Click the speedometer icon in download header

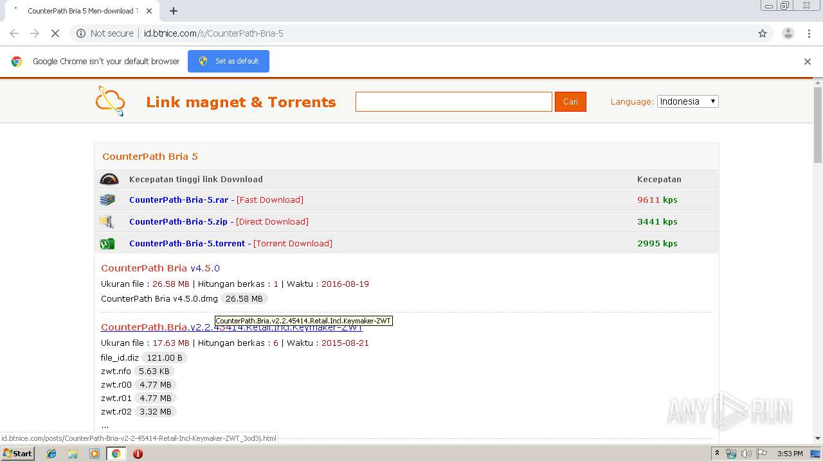pyautogui.click(x=109, y=179)
